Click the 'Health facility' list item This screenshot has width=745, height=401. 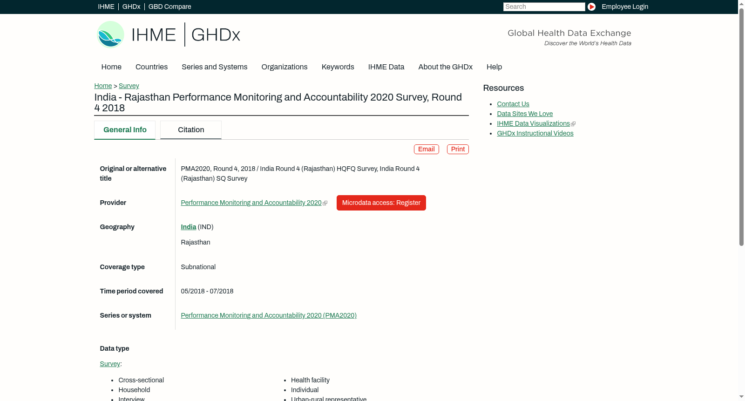(310, 380)
